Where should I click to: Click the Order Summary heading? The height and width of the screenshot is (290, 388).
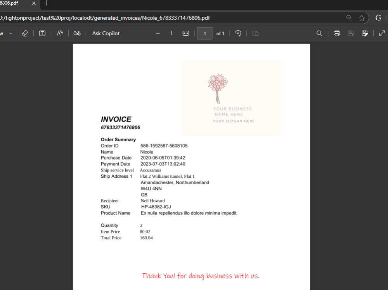point(118,139)
